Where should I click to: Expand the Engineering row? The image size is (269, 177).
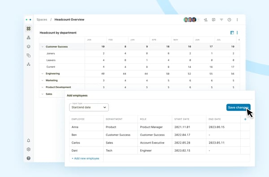(x=43, y=74)
